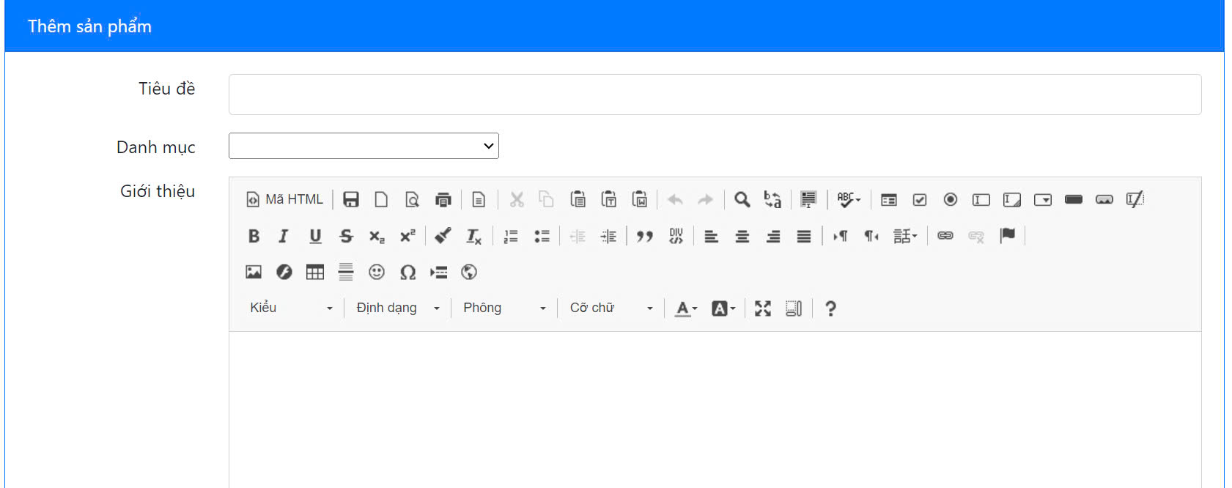
Task: Open the Định dạng format menu
Action: point(397,308)
